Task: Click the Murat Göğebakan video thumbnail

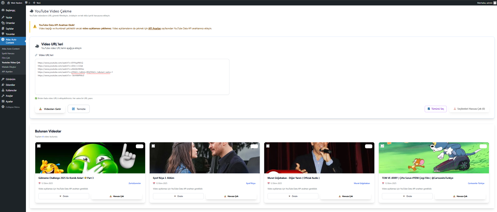Action: tap(319, 158)
